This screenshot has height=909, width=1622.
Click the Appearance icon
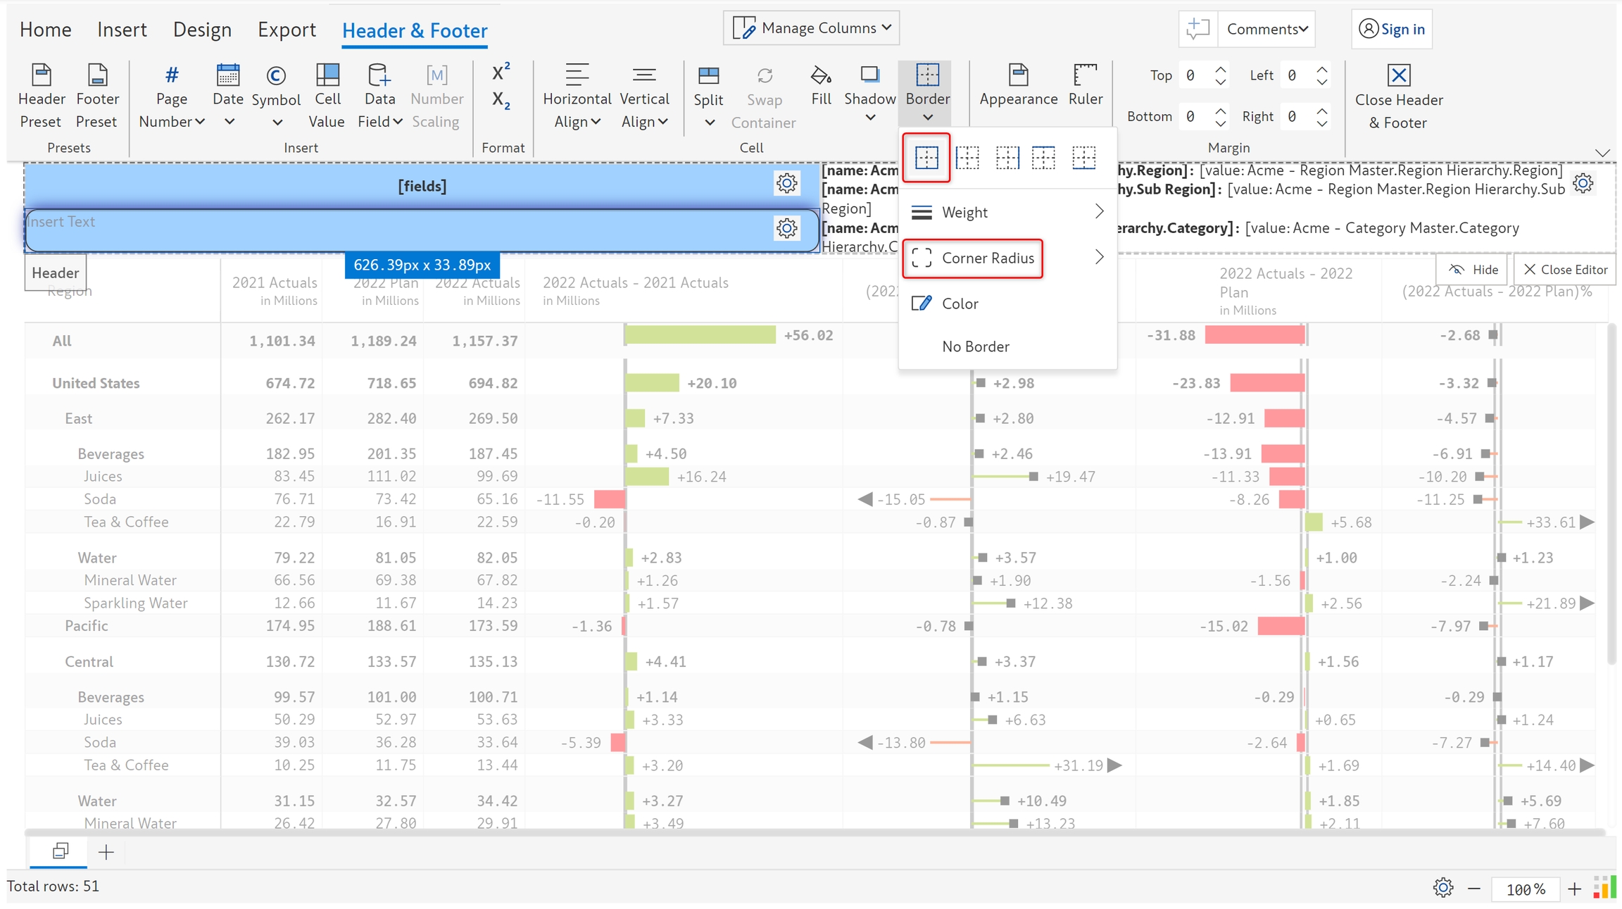pos(1018,75)
